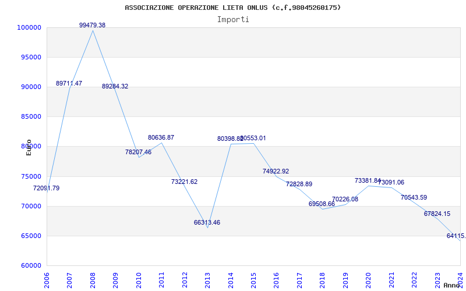
Task: Click the Importi subtitle
Action: [233, 20]
